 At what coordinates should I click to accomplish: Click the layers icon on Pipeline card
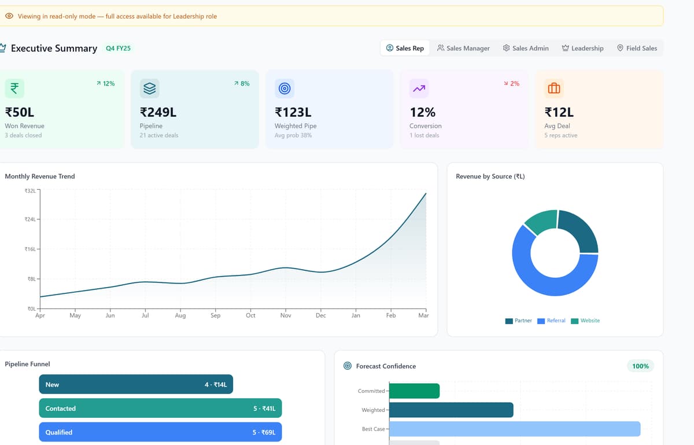150,89
